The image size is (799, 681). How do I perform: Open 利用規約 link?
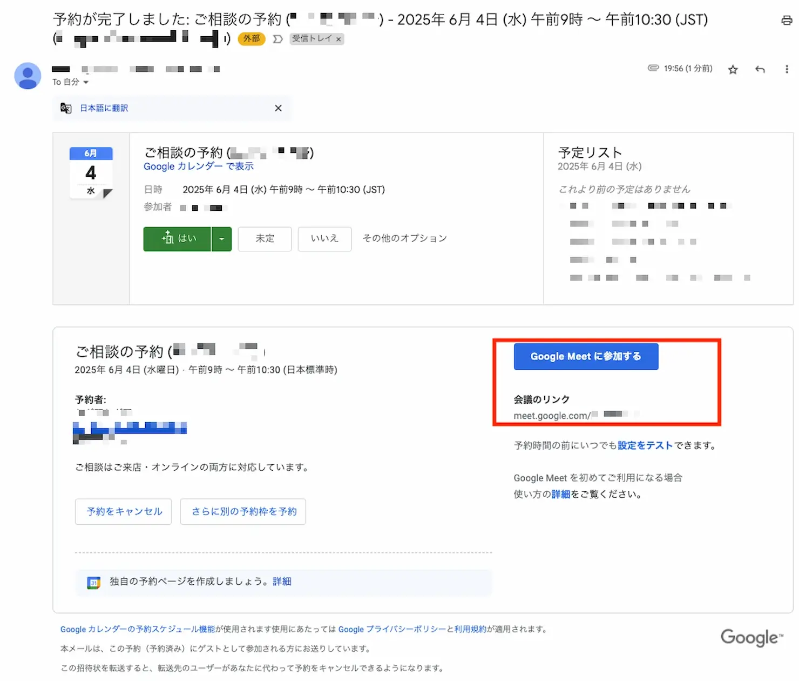tap(470, 629)
